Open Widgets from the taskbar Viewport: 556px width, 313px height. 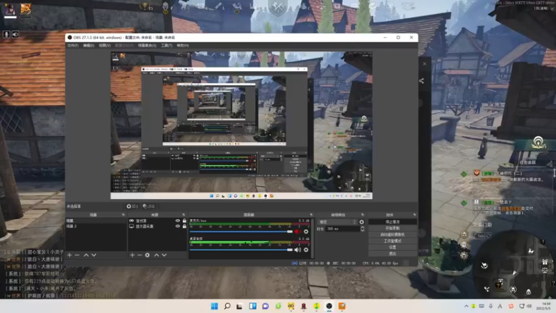253,306
